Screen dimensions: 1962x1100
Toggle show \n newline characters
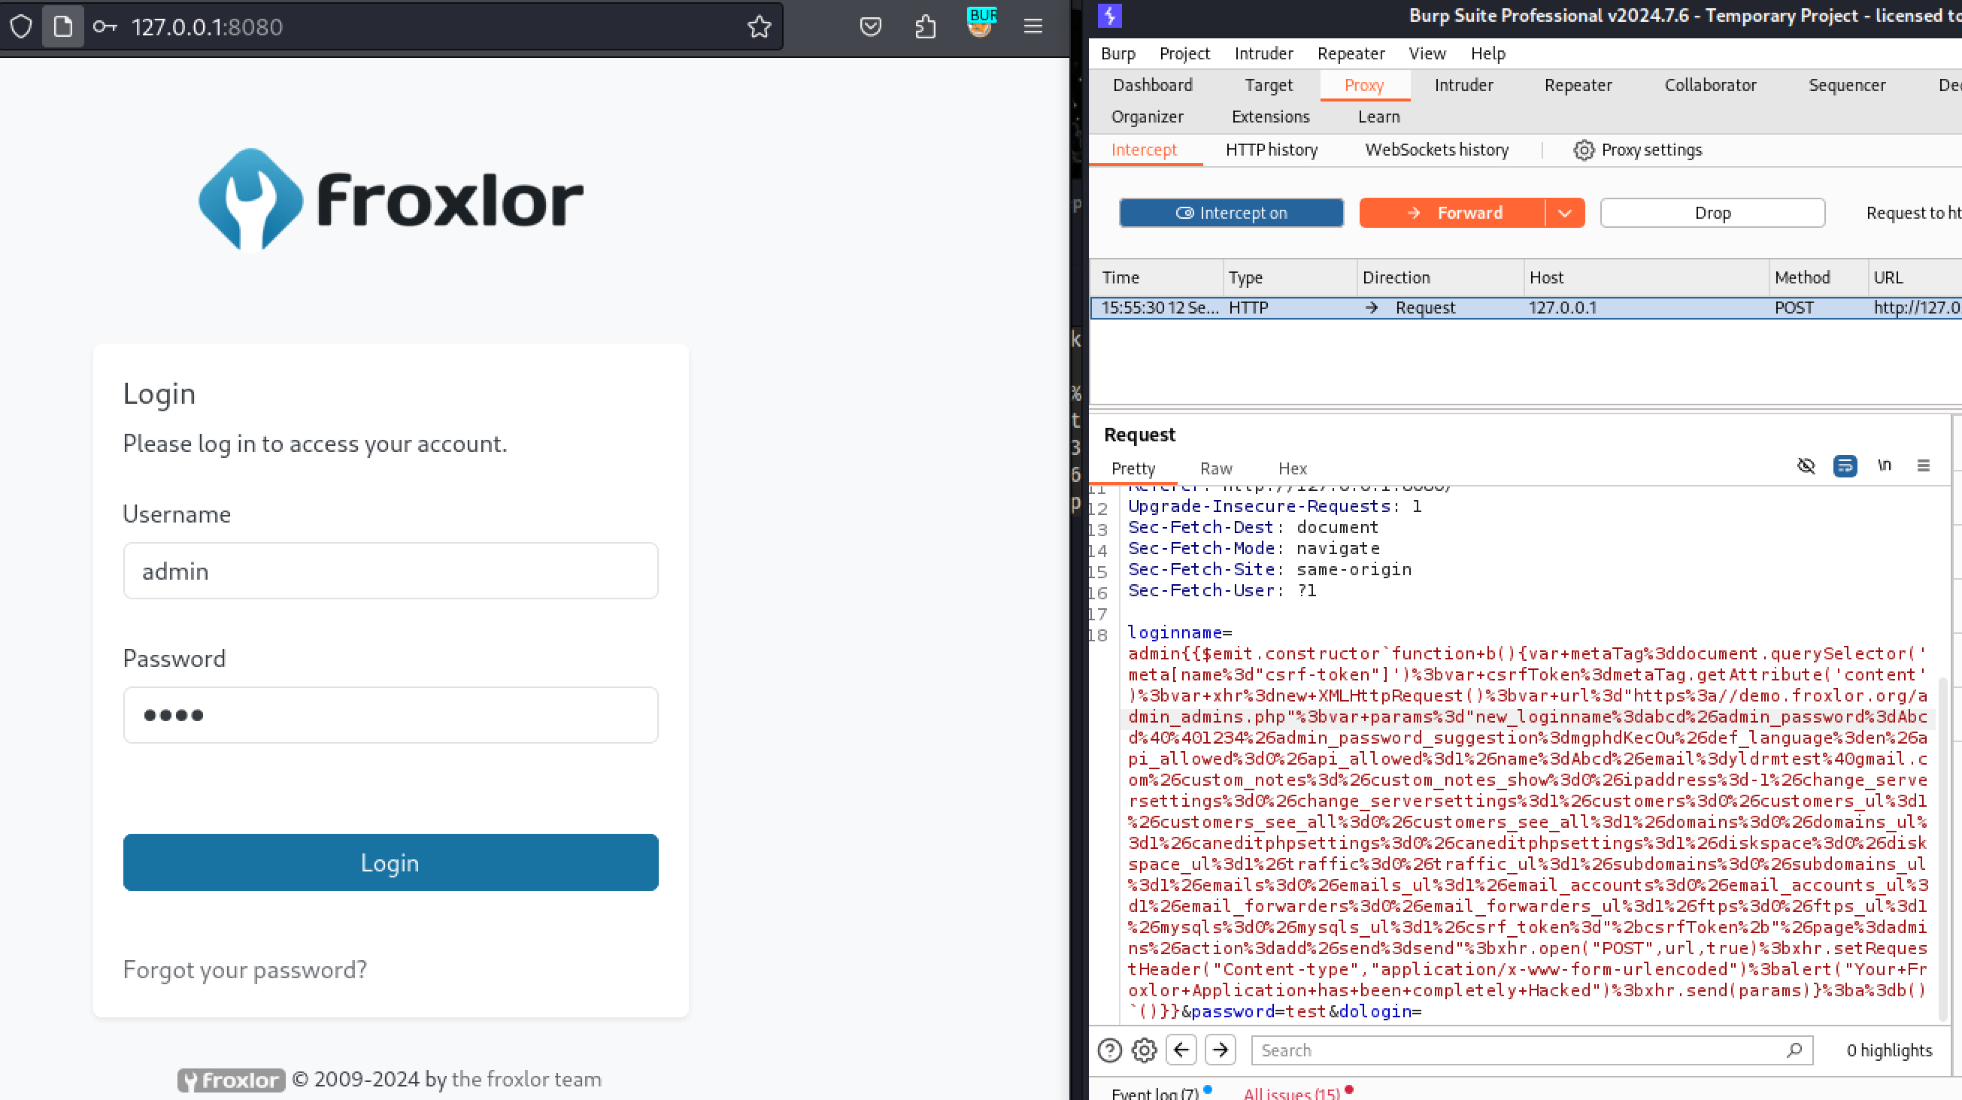click(1885, 466)
